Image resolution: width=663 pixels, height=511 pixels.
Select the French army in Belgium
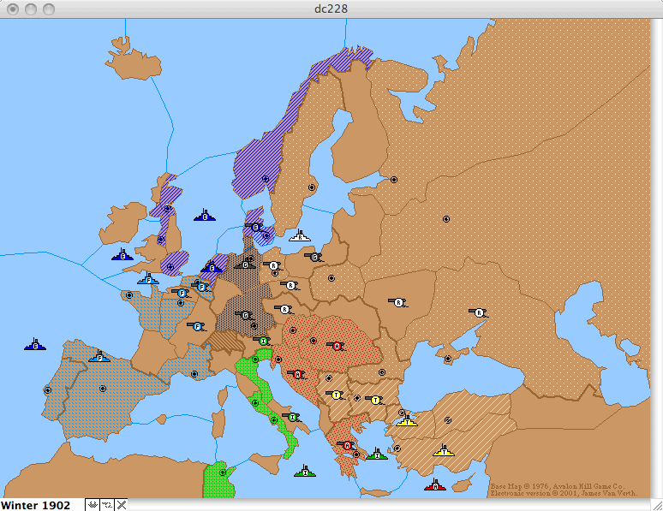pyautogui.click(x=201, y=287)
